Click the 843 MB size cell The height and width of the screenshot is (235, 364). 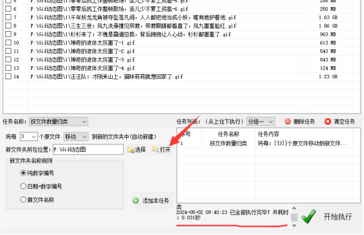coord(328,59)
